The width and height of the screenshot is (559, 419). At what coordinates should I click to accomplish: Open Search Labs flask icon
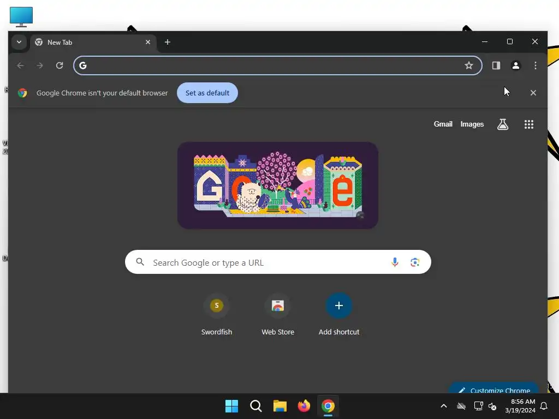pyautogui.click(x=503, y=124)
